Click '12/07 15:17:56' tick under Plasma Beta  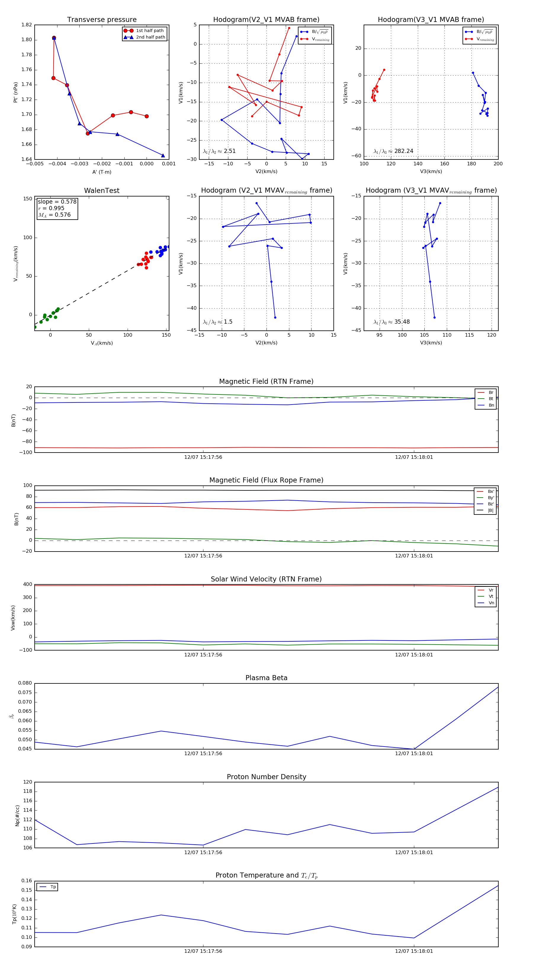coord(203,753)
